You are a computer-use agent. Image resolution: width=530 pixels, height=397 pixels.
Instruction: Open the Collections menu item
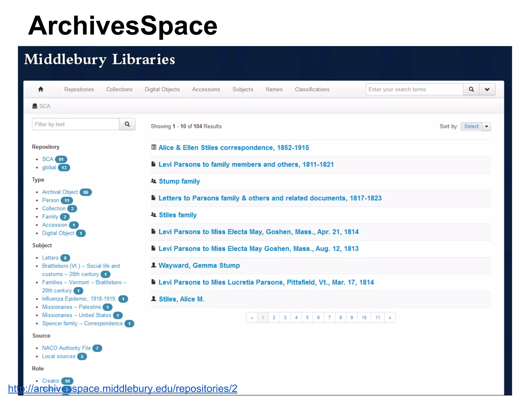(x=119, y=89)
